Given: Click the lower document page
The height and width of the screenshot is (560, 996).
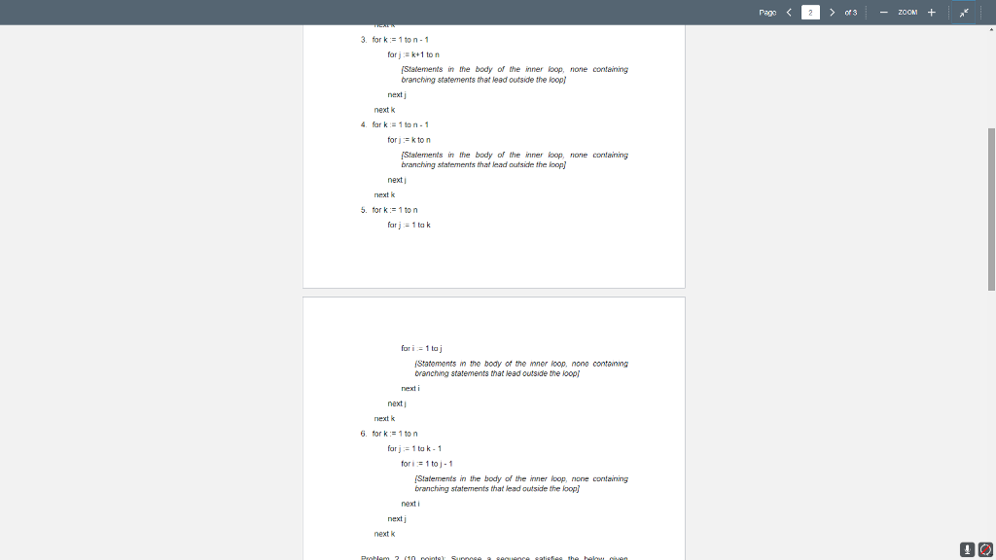Looking at the screenshot, I should [x=494, y=418].
